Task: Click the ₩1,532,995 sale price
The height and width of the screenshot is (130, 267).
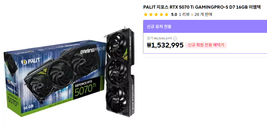Action: (165, 45)
